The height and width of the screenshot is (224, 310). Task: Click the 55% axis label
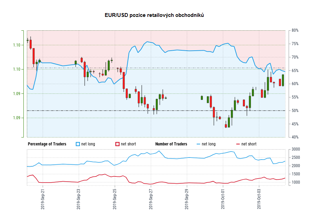pos(295,97)
